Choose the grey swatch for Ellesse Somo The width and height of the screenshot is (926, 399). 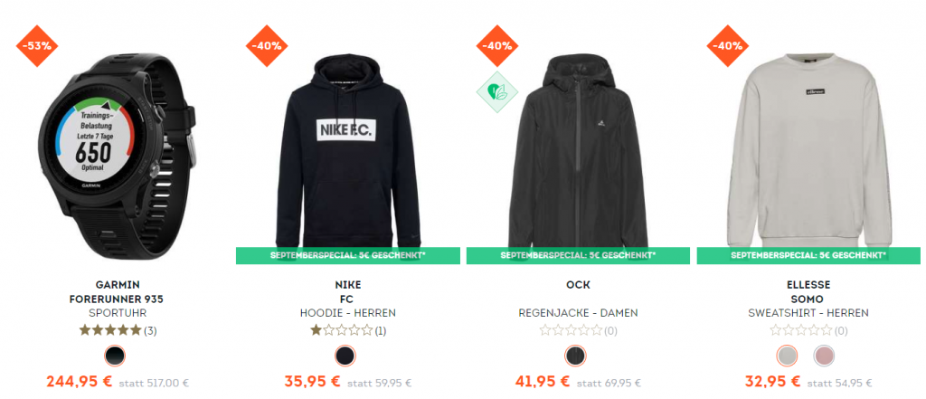tap(787, 356)
